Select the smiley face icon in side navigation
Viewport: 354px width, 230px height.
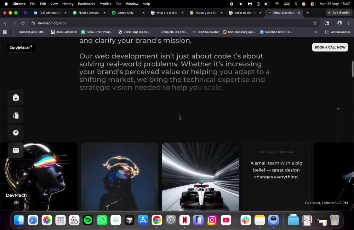(16, 132)
